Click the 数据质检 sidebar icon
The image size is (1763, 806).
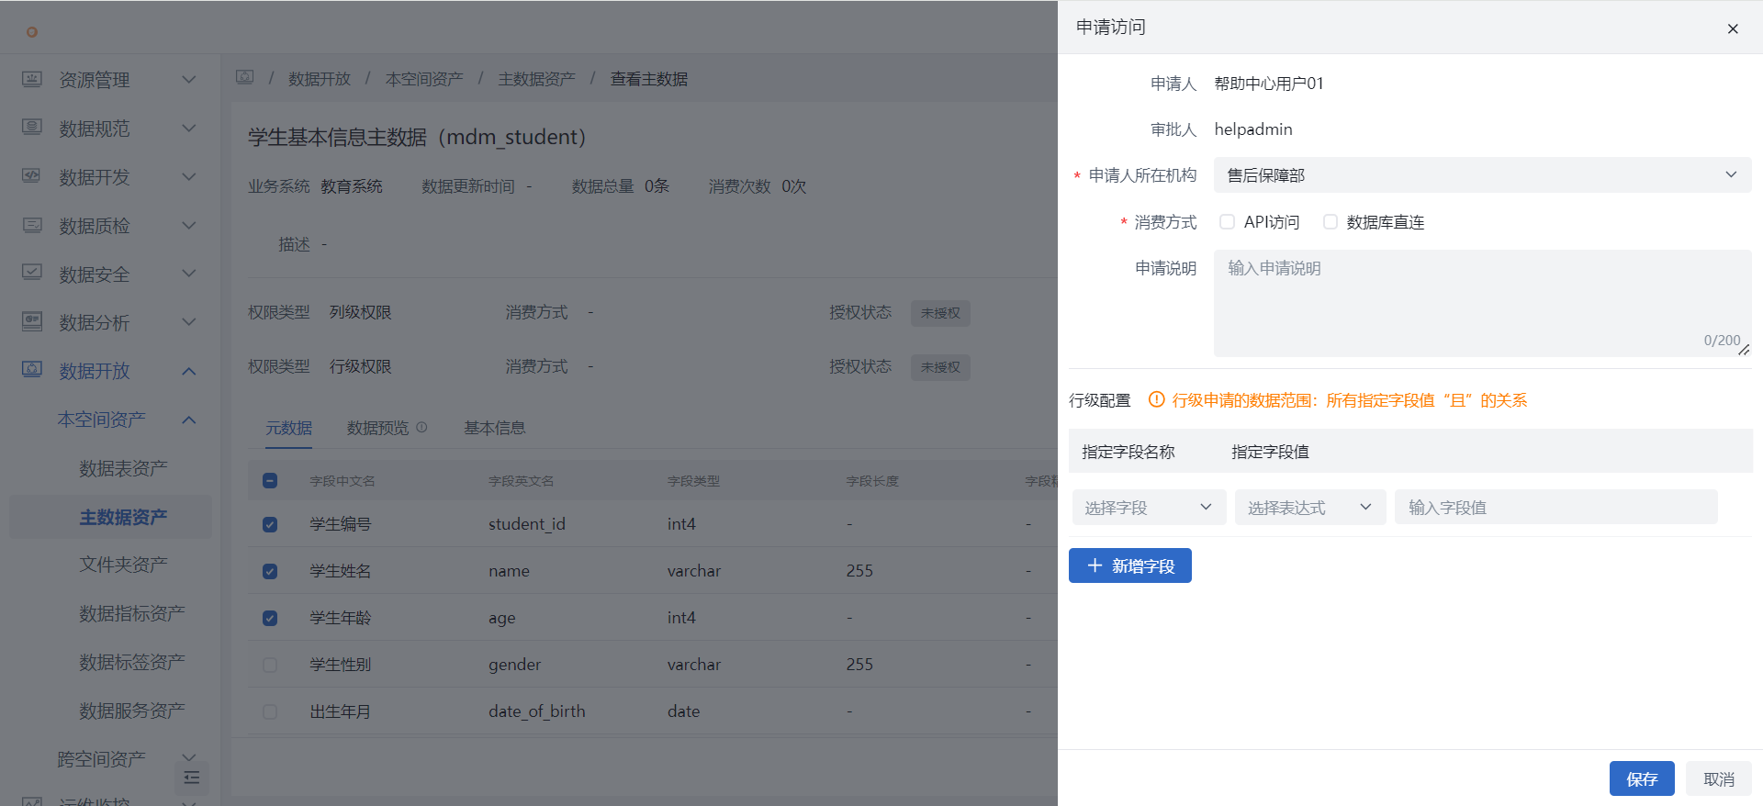coord(32,224)
